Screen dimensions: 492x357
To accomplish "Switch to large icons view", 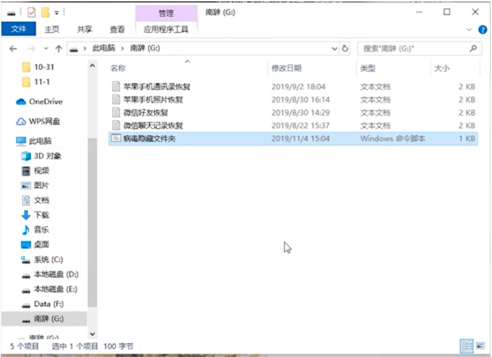I will click(480, 346).
